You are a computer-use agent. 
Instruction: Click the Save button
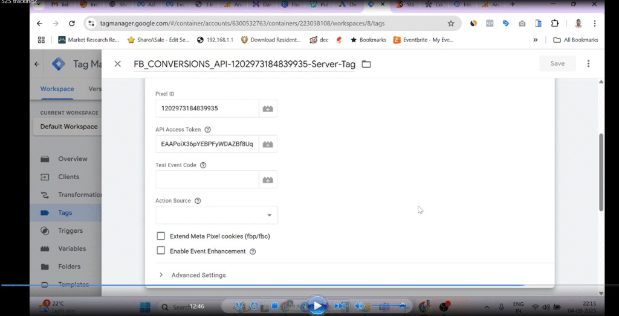tap(557, 63)
